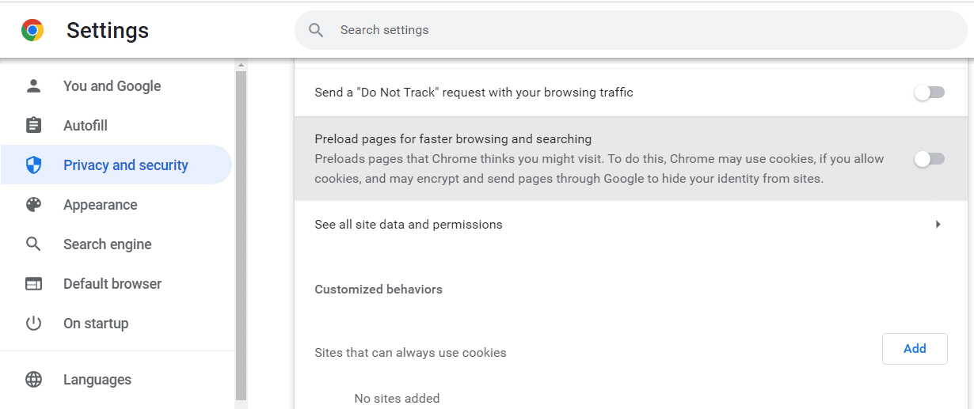This screenshot has width=974, height=409.
Task: Click the Chrome logo icon
Action: pos(32,31)
